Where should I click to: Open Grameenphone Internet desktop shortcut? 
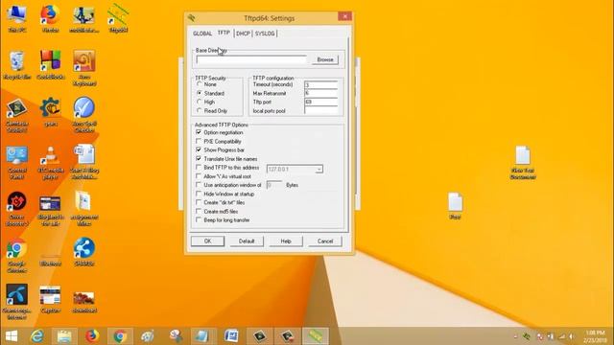tap(17, 302)
